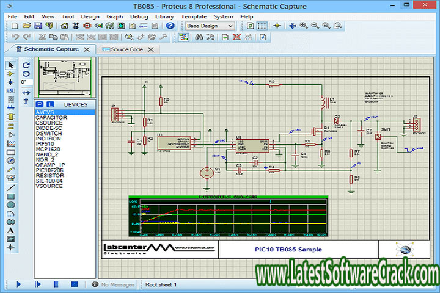Click the Rotate Clockwise icon
The width and height of the screenshot is (440, 293).
click(x=26, y=65)
